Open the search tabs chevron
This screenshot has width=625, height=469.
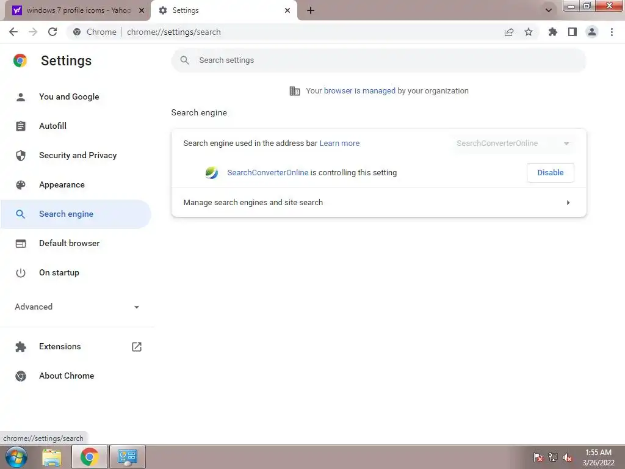549,10
